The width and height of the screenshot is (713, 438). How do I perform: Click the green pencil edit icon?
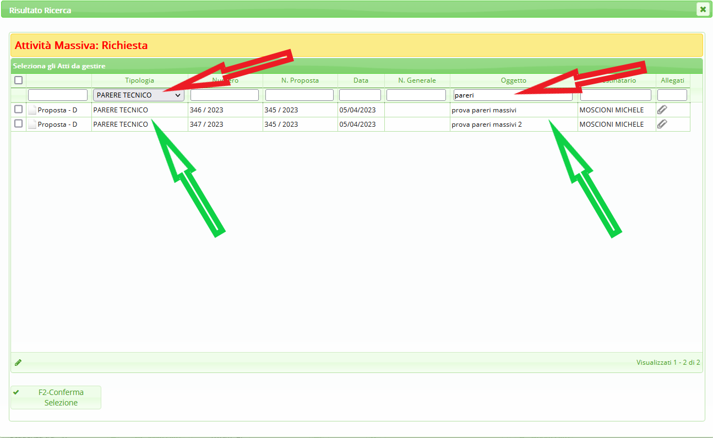(18, 363)
